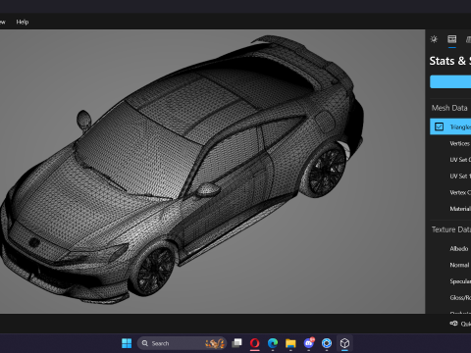
Task: Select Vertices in Mesh Data
Action: (x=460, y=143)
